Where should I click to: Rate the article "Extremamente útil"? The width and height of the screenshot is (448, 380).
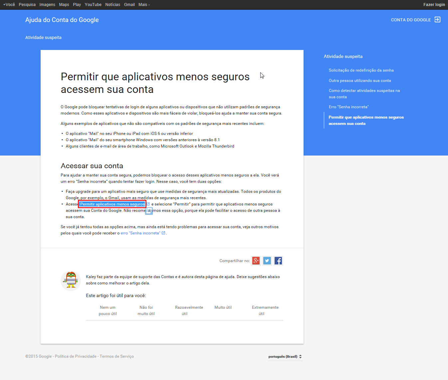265,310
